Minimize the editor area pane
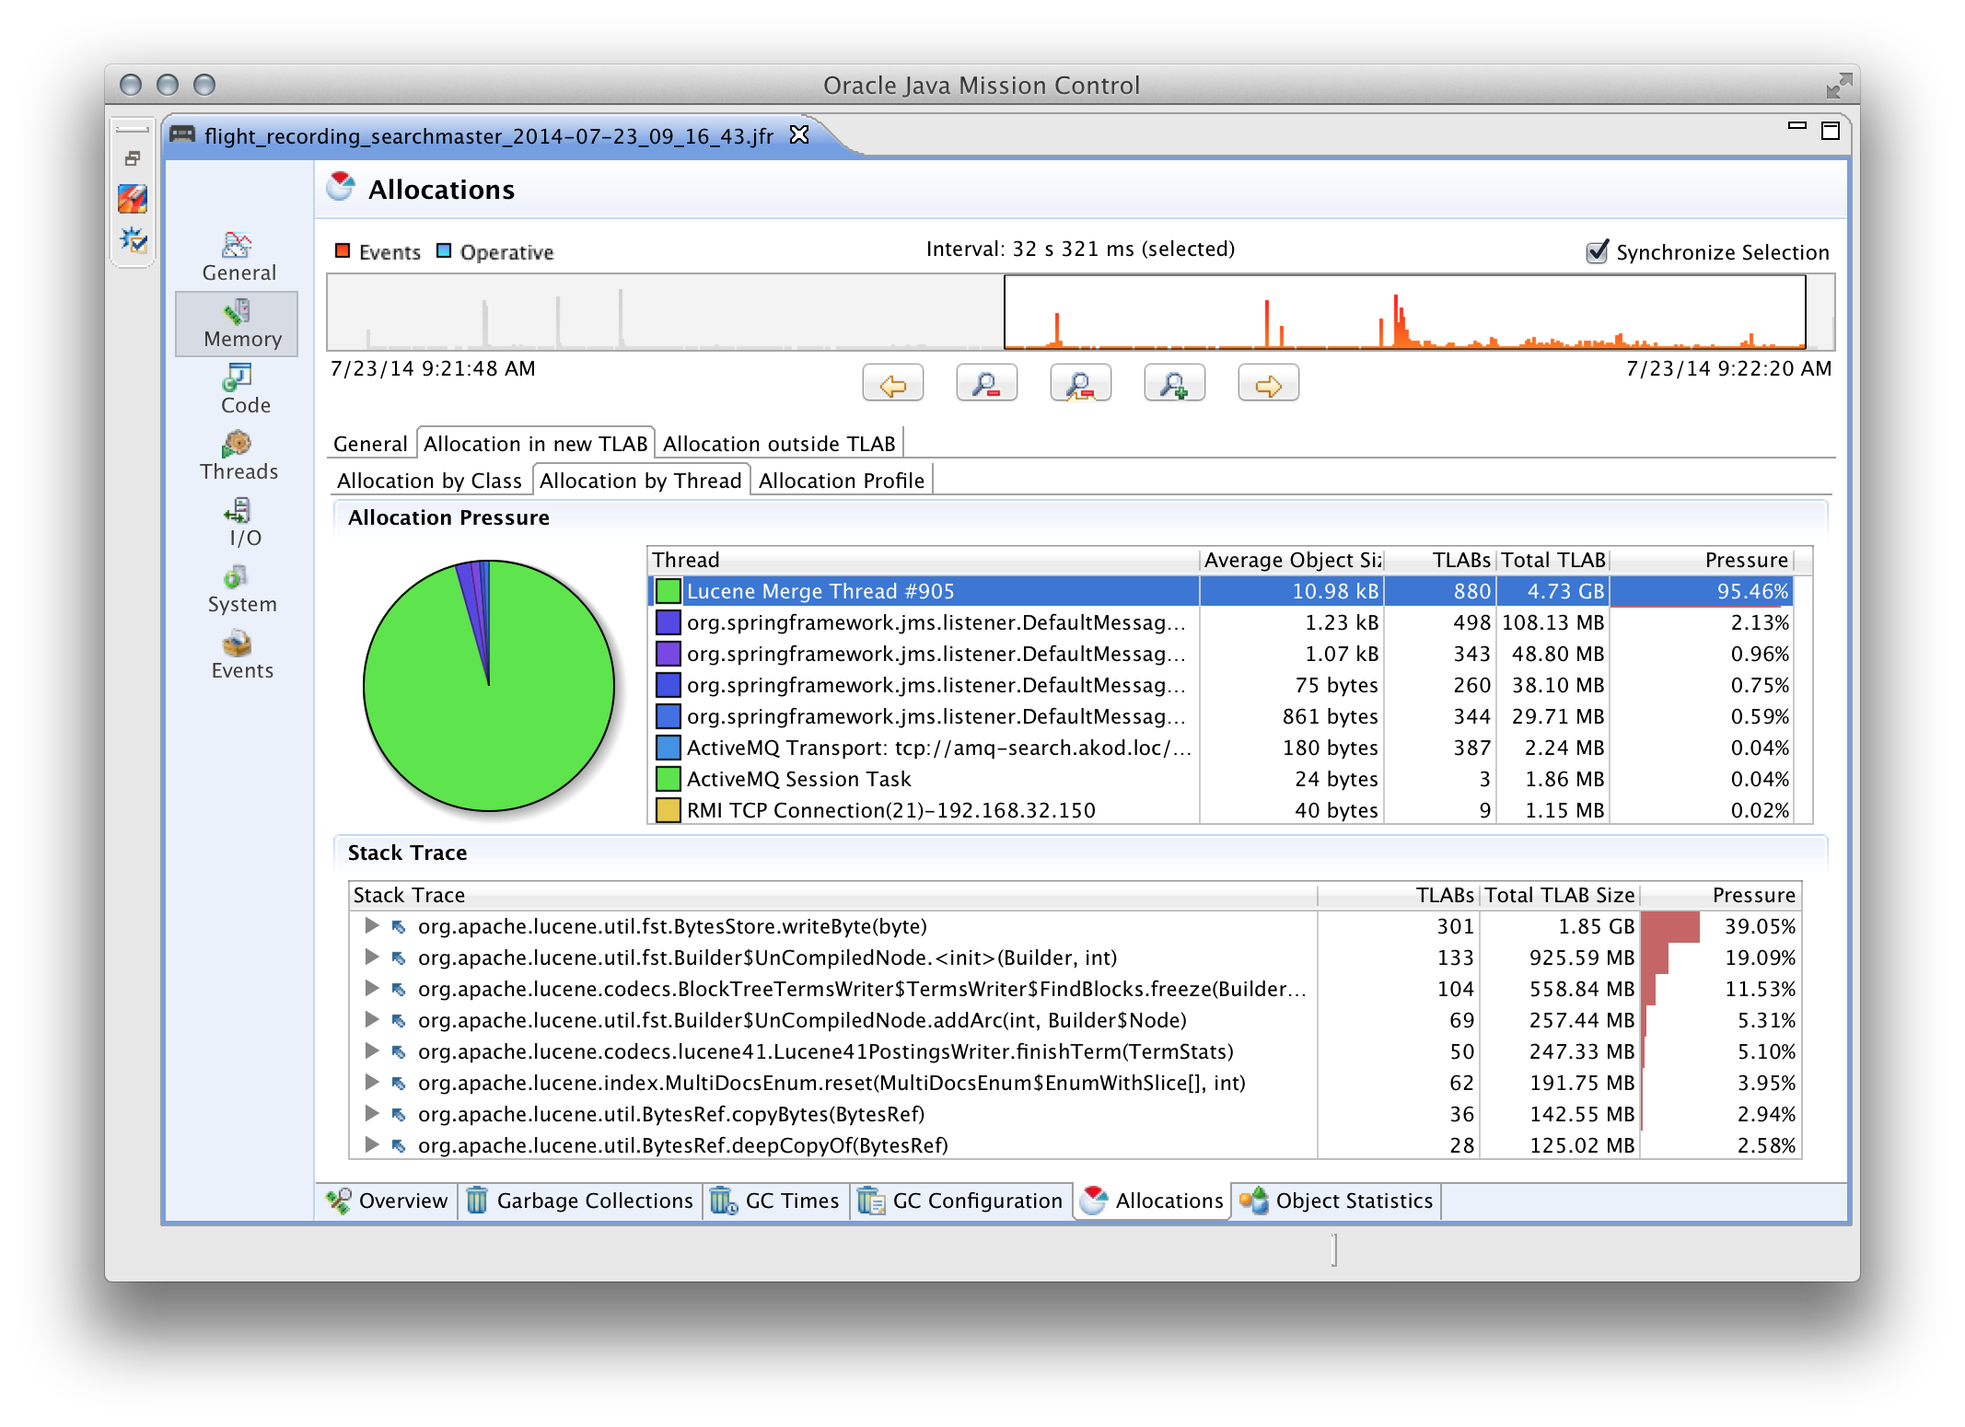 pos(1796,126)
